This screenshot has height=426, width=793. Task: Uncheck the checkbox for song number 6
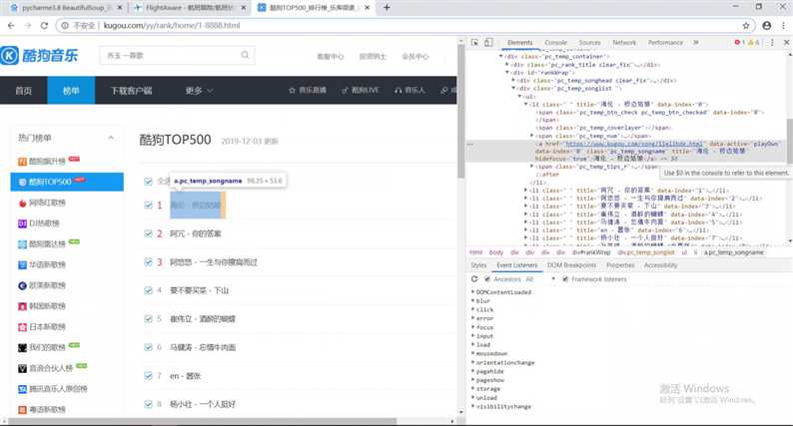coord(148,347)
